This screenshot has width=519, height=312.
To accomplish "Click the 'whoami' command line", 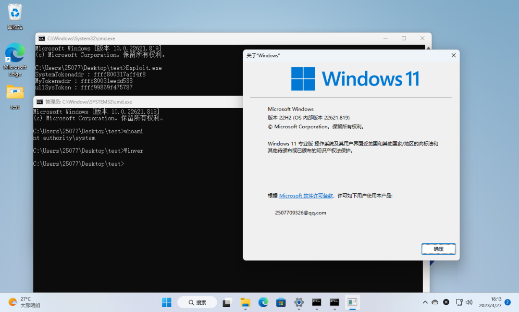I will coord(88,132).
